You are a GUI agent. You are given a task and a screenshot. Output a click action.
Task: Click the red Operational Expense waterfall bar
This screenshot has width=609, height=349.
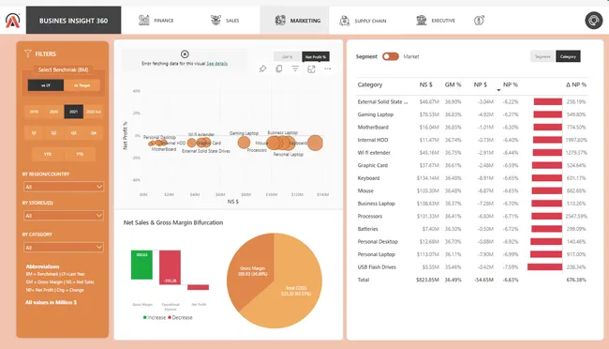171,267
